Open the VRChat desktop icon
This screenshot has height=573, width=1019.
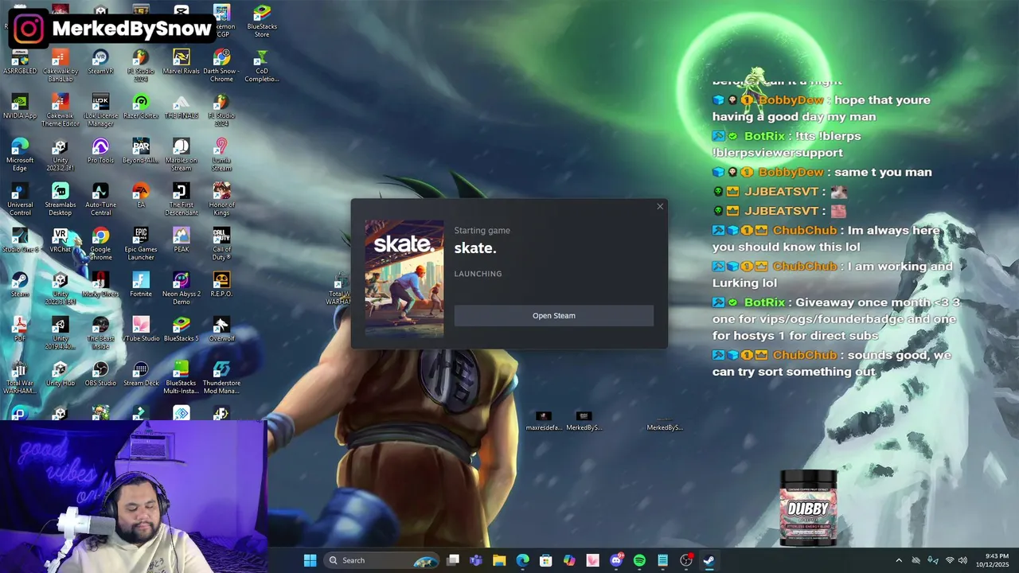coord(60,240)
